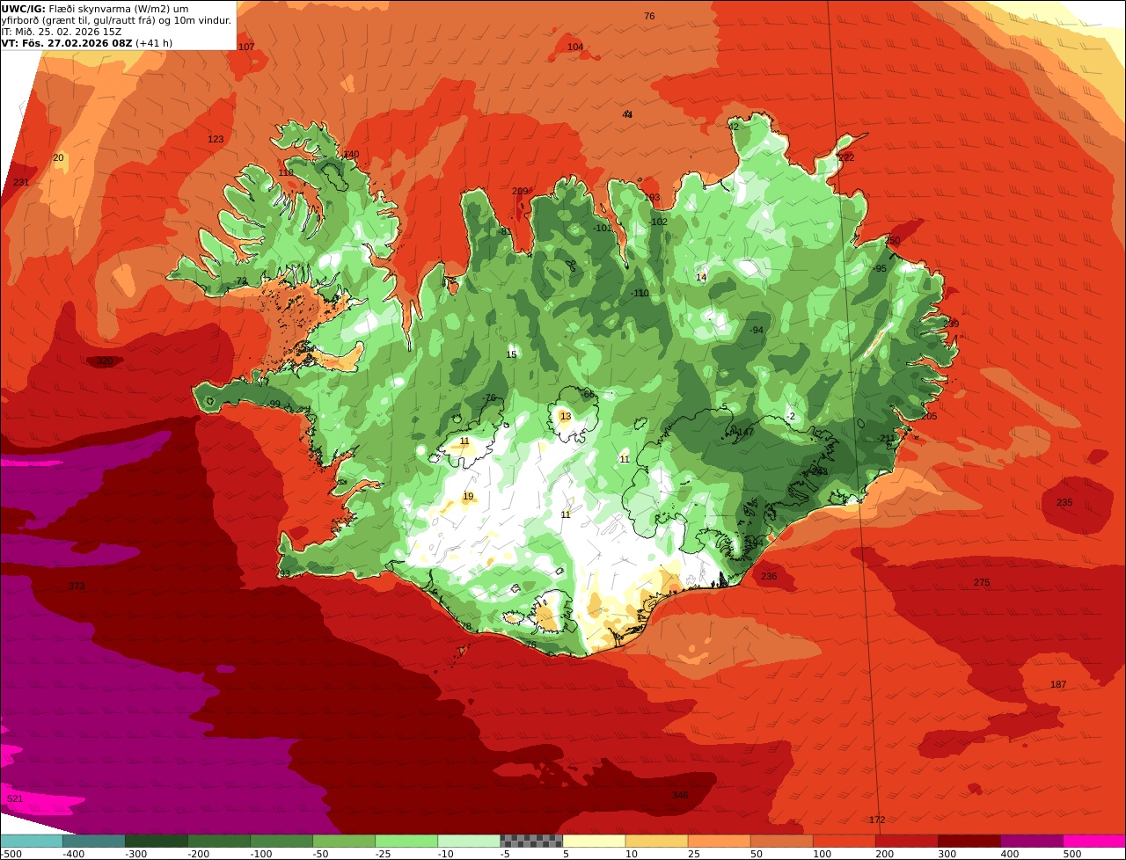Click the '13' flux value on the map
The height and width of the screenshot is (860, 1126).
point(566,416)
